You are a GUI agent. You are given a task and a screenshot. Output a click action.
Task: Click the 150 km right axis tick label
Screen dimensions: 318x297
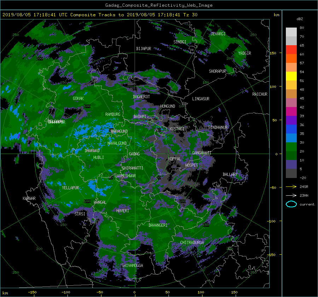tap(273, 53)
